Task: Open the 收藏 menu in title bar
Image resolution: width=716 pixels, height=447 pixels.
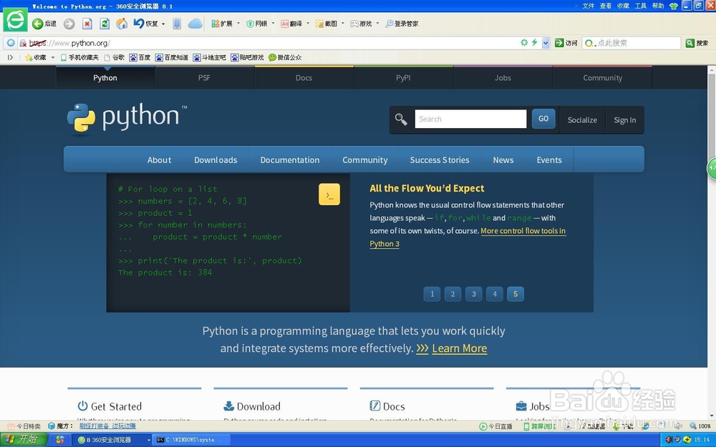Action: [623, 6]
